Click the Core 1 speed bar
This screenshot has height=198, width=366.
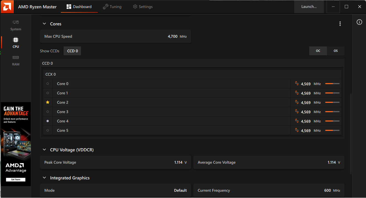[332, 93]
